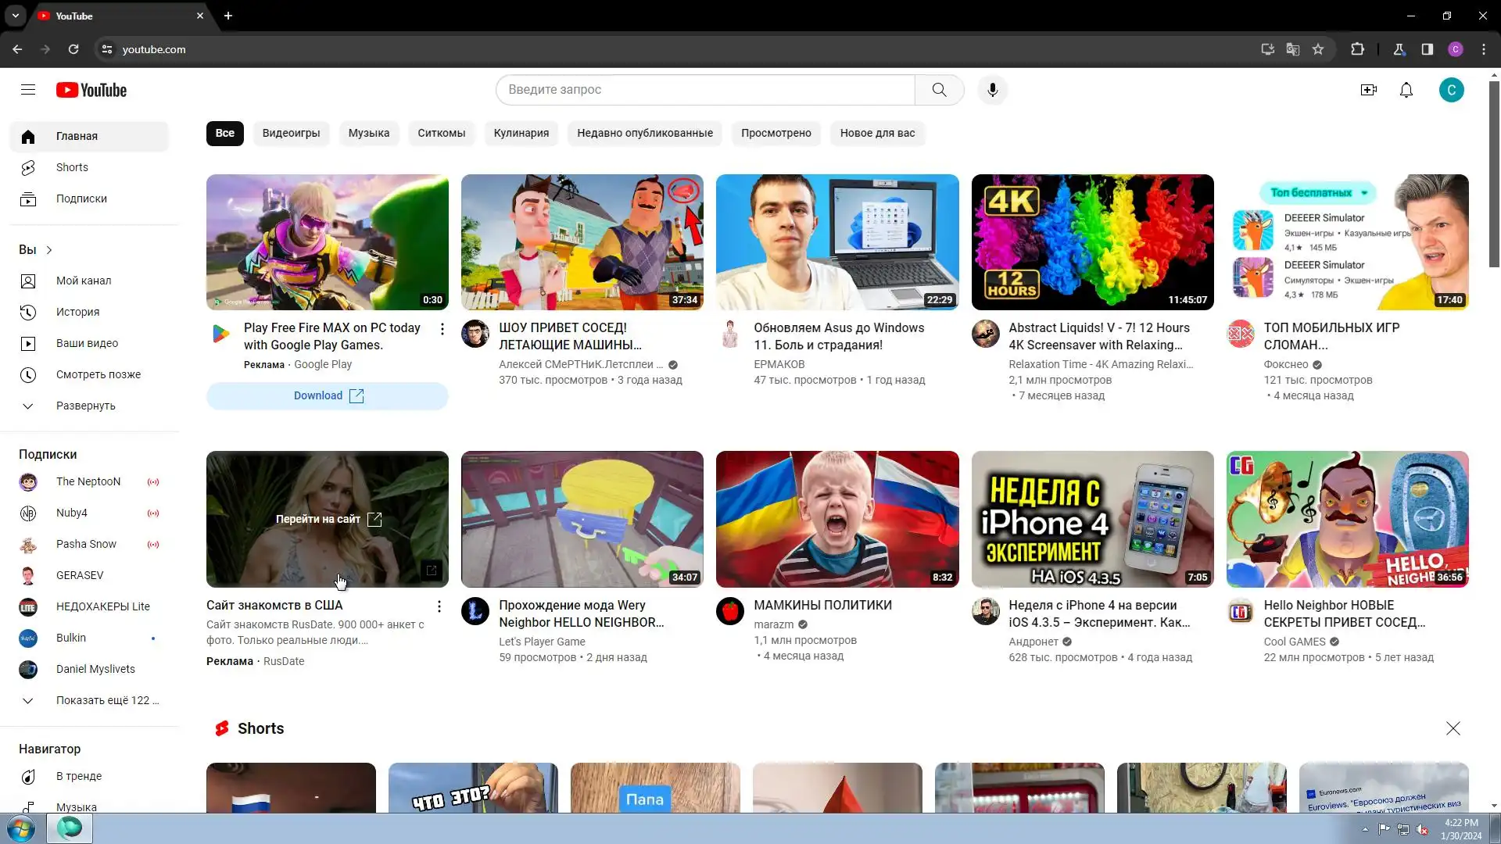This screenshot has width=1501, height=844.
Task: Open Shorts from the sidebar
Action: coord(72,167)
